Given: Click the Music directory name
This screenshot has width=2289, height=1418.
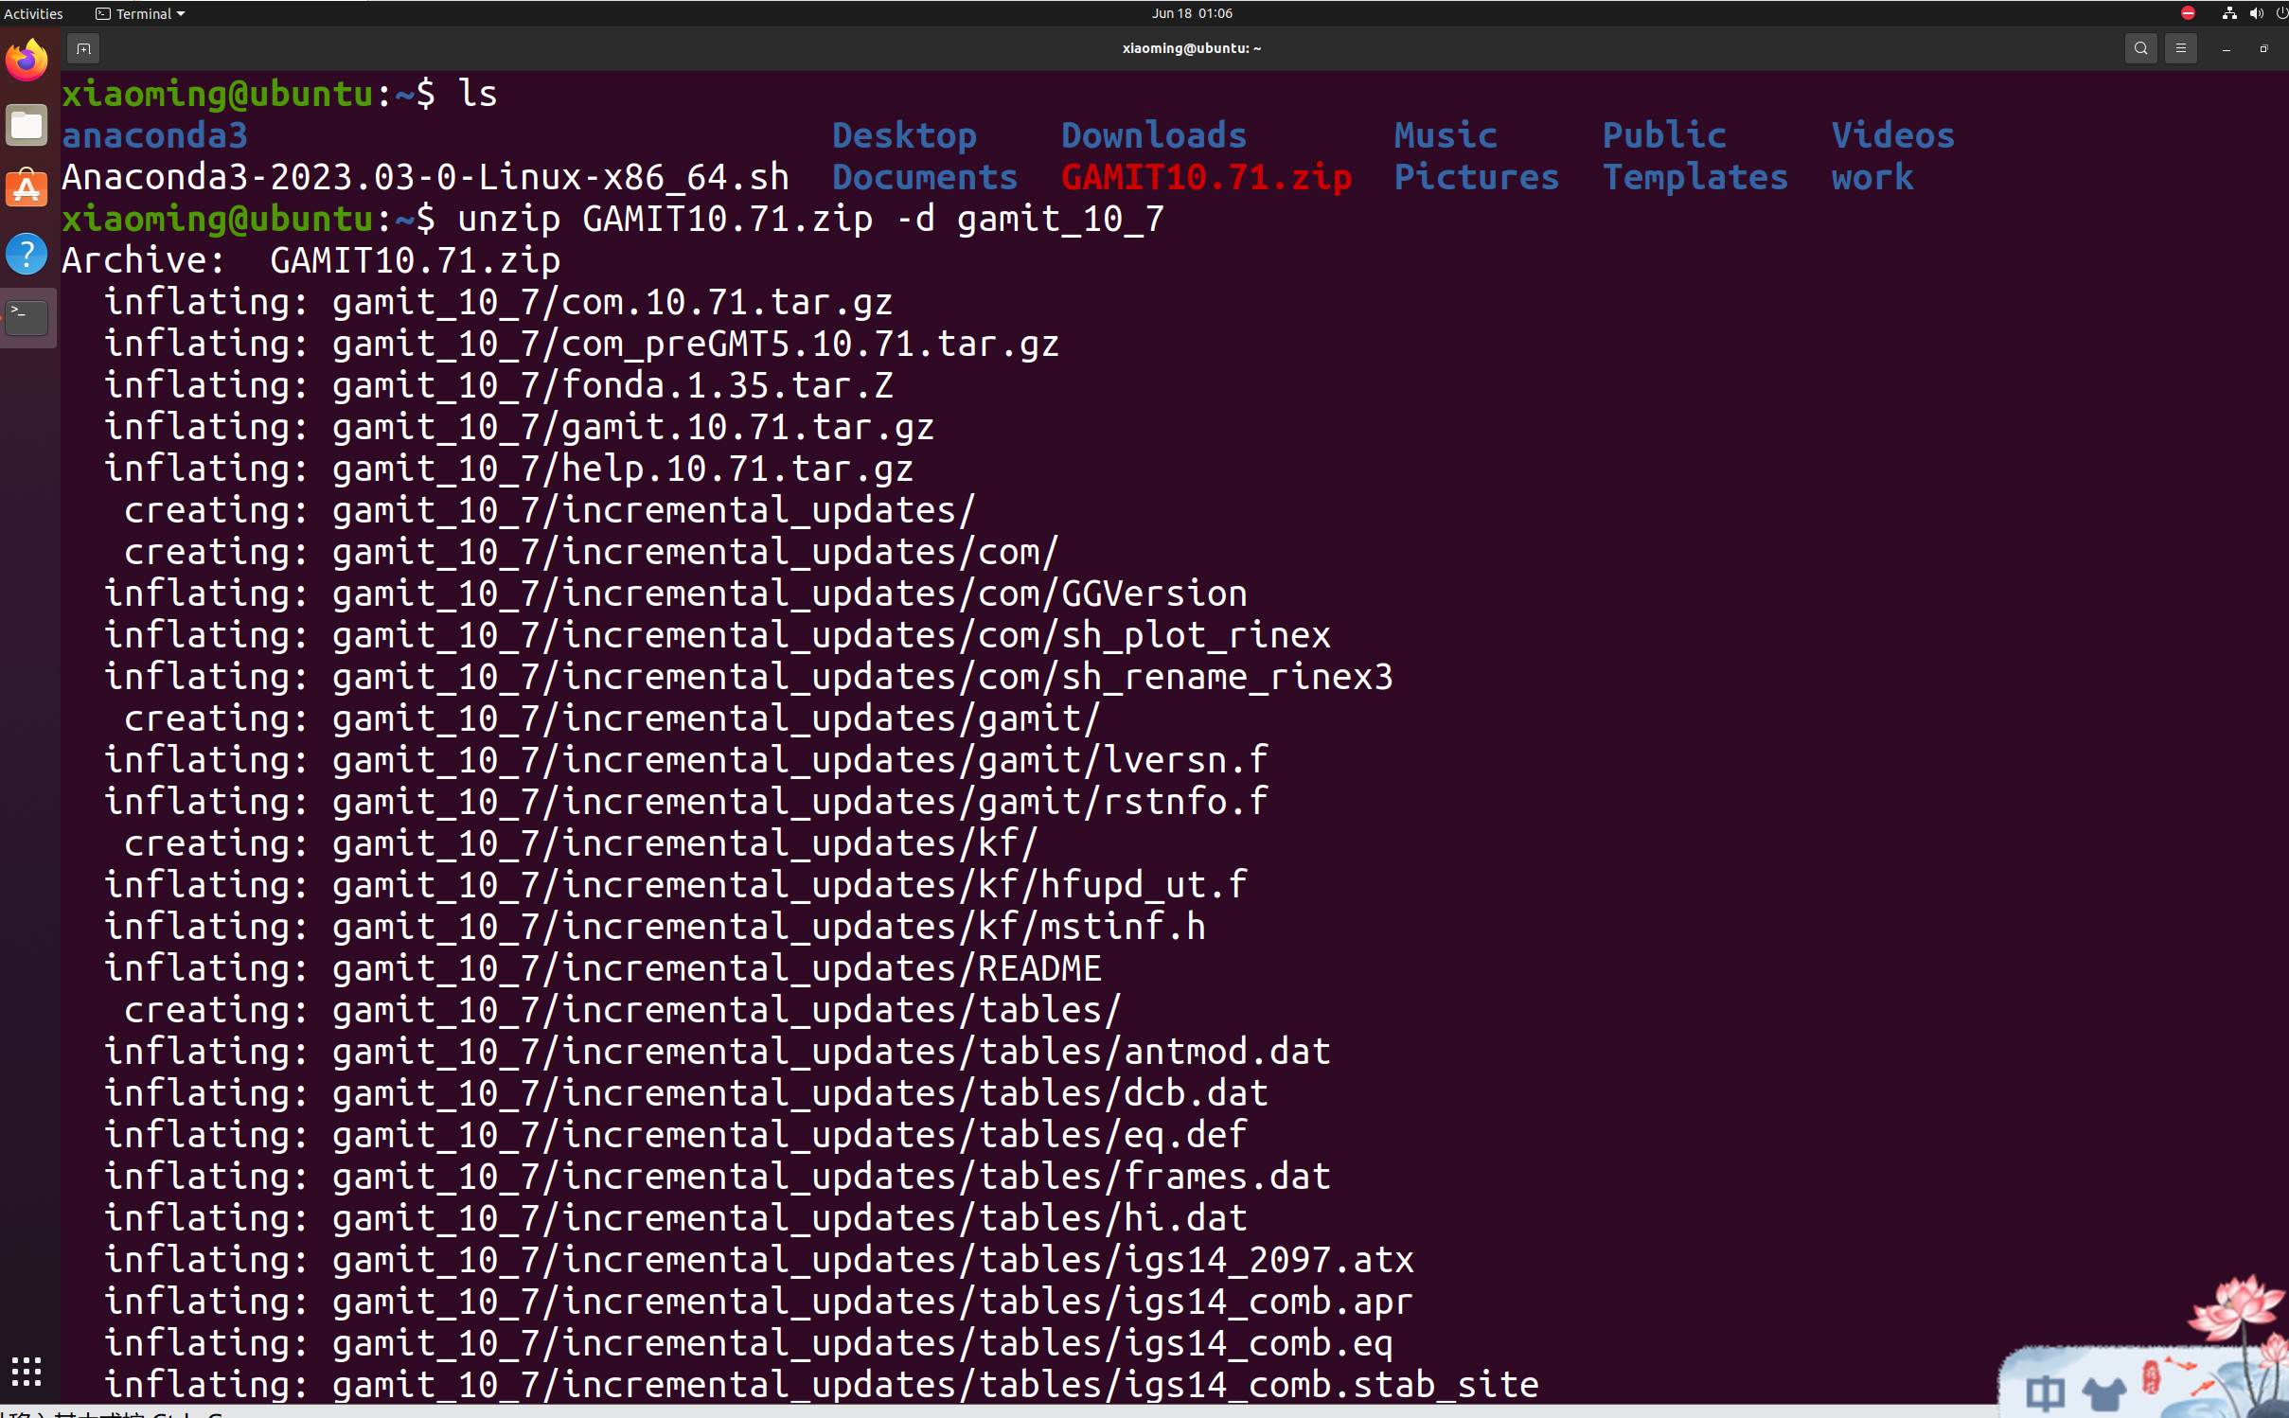Looking at the screenshot, I should 1446,135.
